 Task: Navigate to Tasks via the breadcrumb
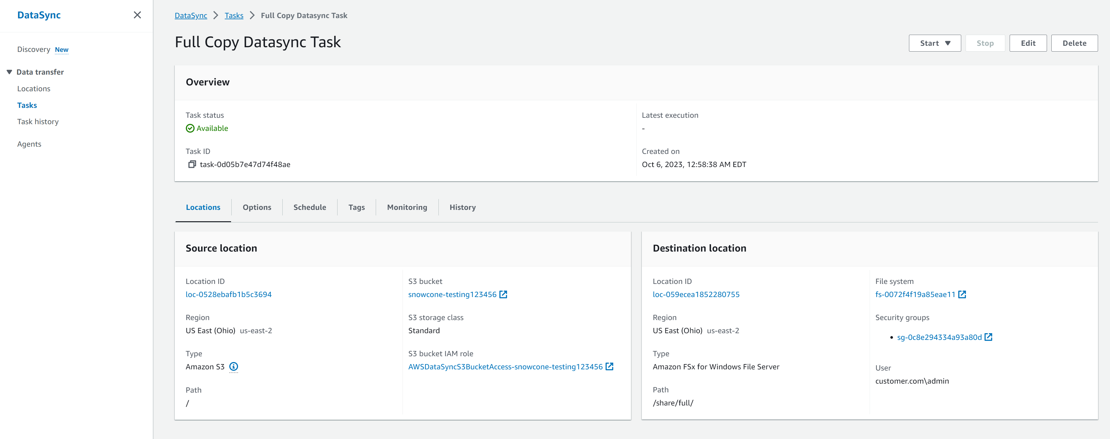(234, 15)
